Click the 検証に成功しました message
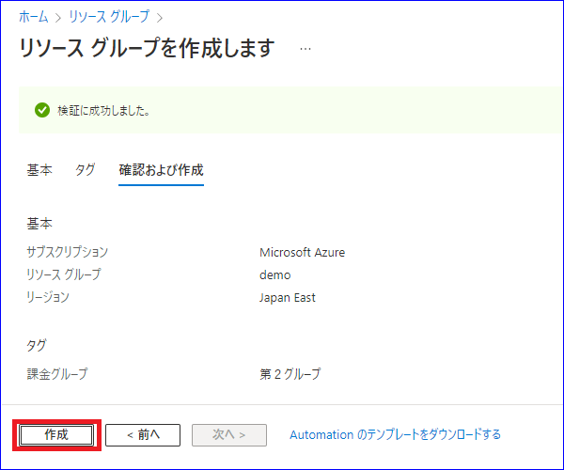Screen dimensions: 564x470 (x=103, y=110)
